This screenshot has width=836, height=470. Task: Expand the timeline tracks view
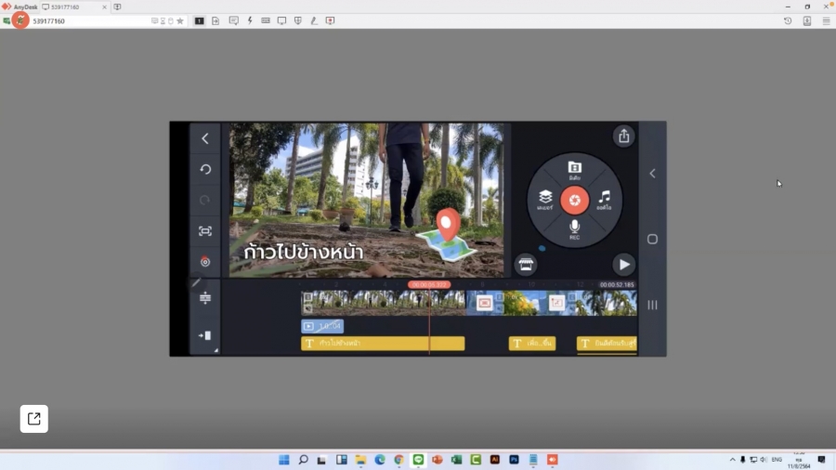[x=205, y=298]
